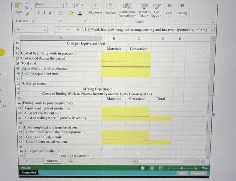Click the Sheet1 tab

[x=52, y=161]
